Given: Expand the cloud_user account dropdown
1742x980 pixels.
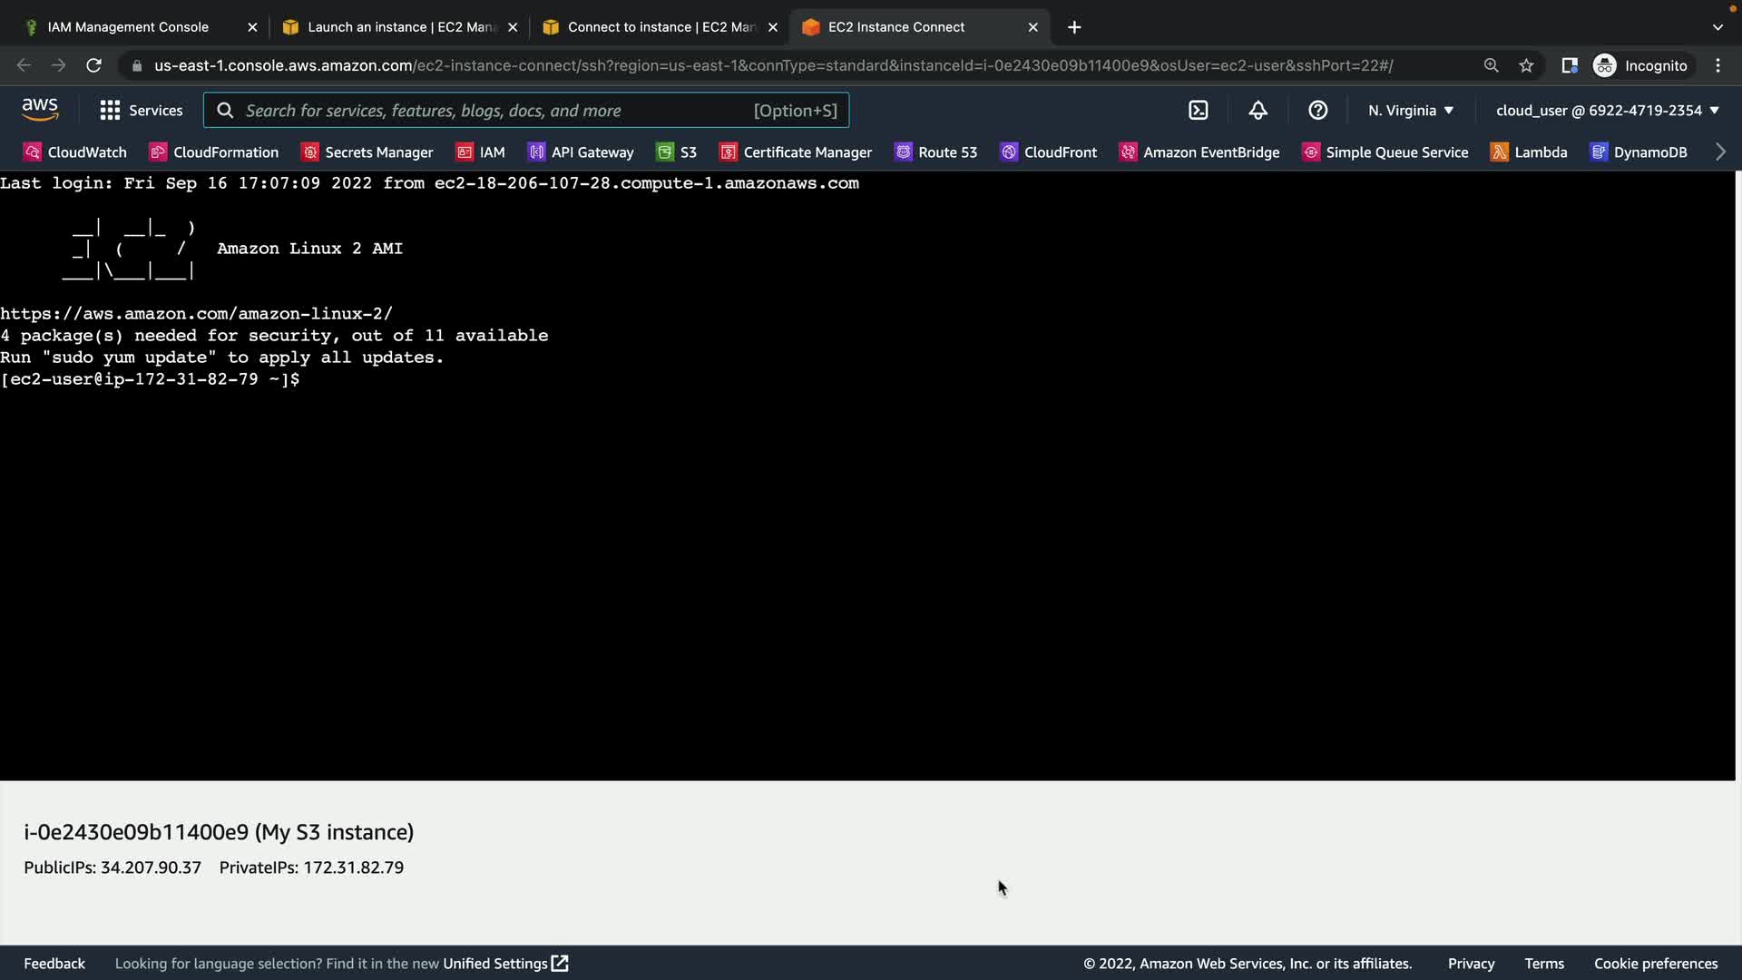Looking at the screenshot, I should click(1607, 111).
